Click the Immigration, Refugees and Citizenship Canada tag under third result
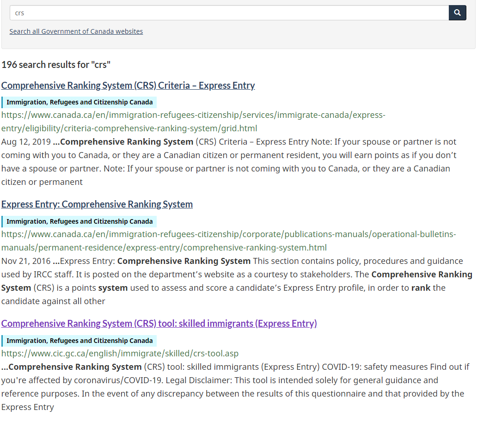The height and width of the screenshot is (422, 483). 79,340
